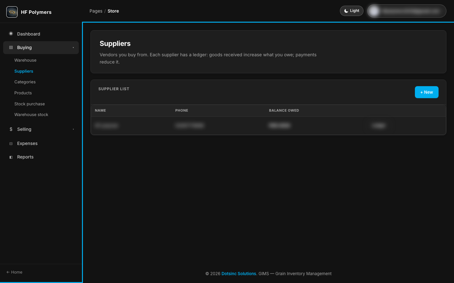Click the Dashboard circle icon
The width and height of the screenshot is (454, 283).
point(11,34)
